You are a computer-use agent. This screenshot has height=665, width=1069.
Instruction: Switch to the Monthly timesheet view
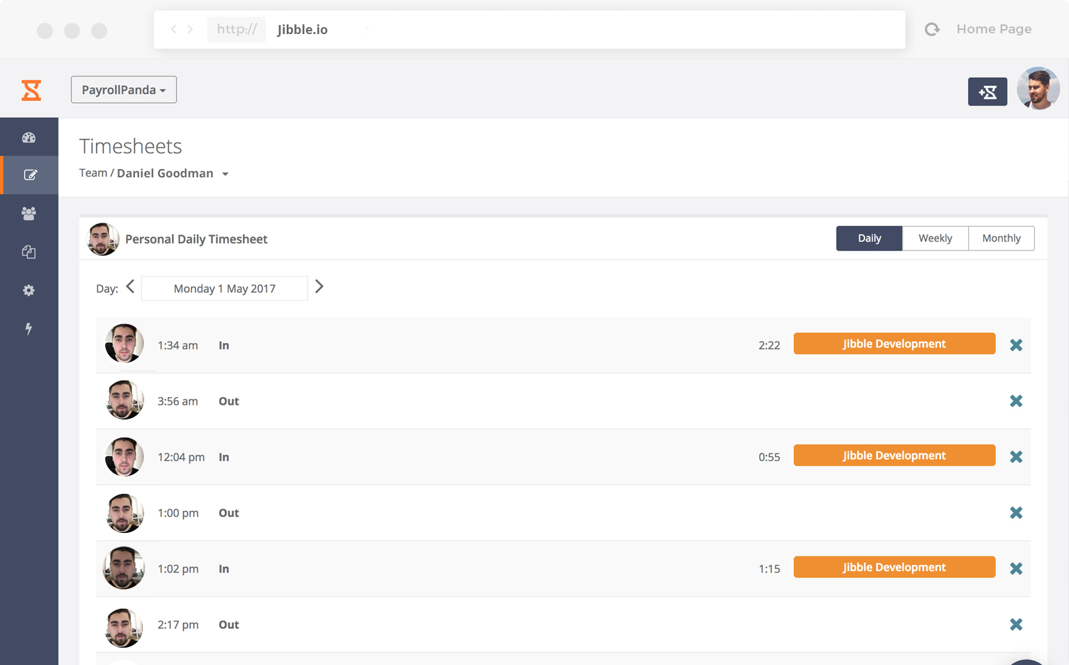[1001, 238]
